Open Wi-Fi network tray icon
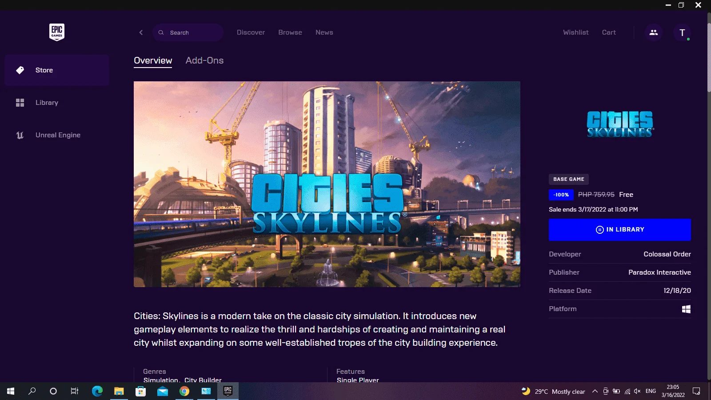Image resolution: width=711 pixels, height=400 pixels. pos(627,391)
